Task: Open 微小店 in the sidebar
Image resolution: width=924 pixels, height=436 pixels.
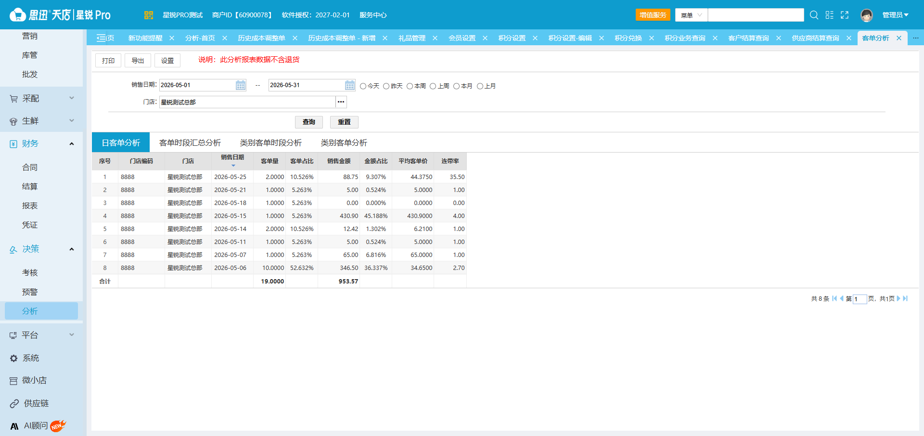Action: pos(34,380)
